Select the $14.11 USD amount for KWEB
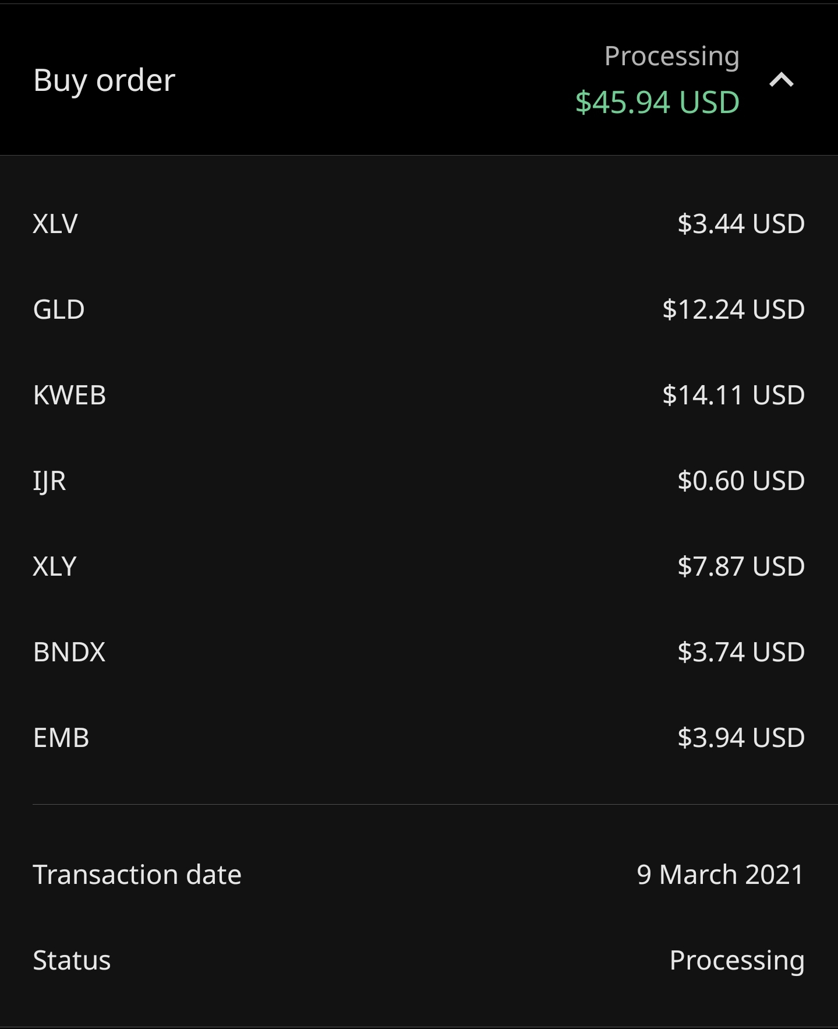Viewport: 838px width, 1029px height. 733,395
